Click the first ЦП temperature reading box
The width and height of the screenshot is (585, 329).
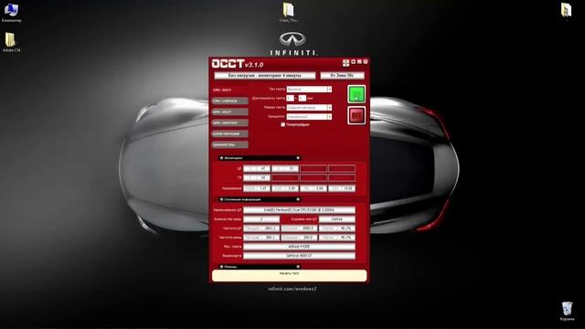257,168
